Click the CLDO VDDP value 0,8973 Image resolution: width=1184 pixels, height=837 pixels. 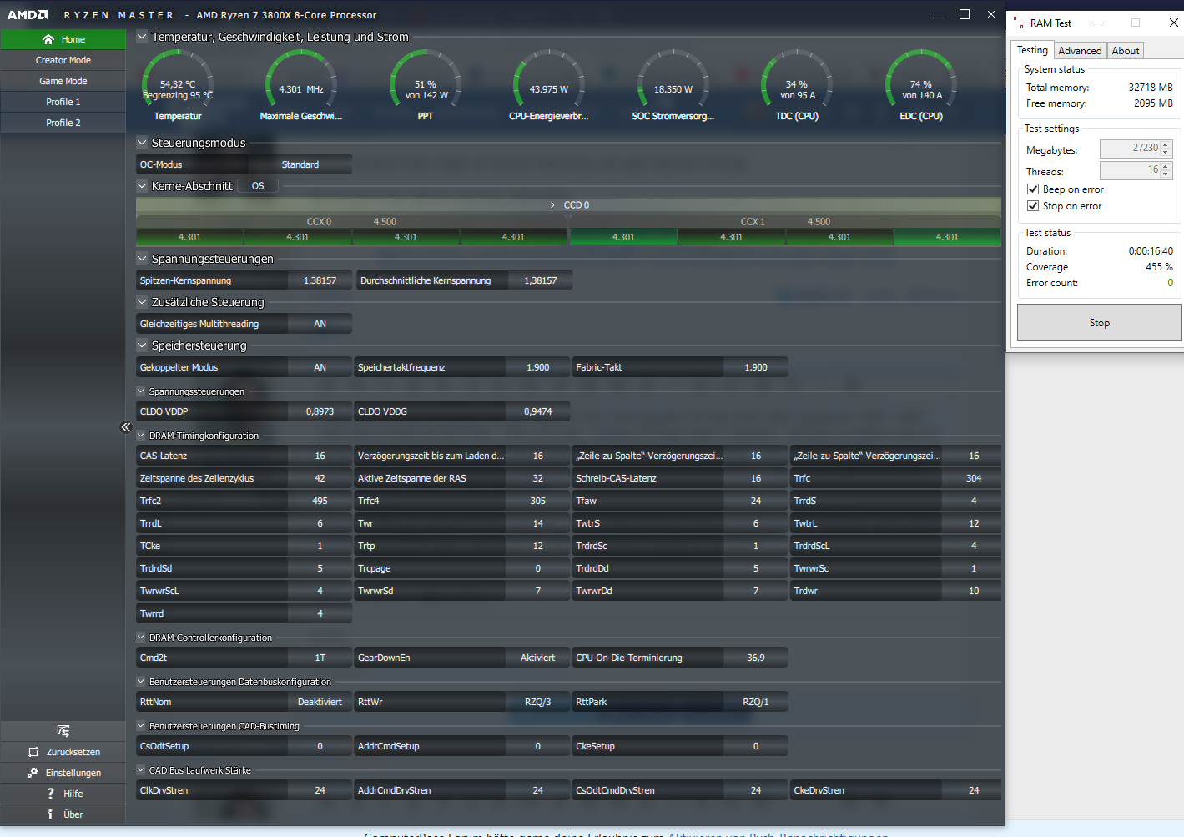[x=320, y=411]
